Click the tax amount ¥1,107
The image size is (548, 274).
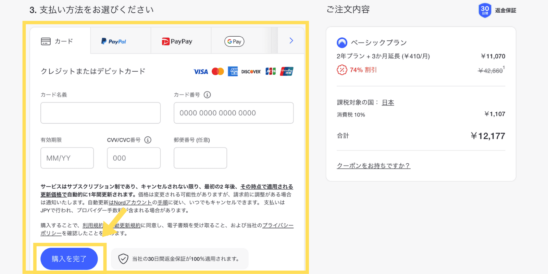click(495, 114)
